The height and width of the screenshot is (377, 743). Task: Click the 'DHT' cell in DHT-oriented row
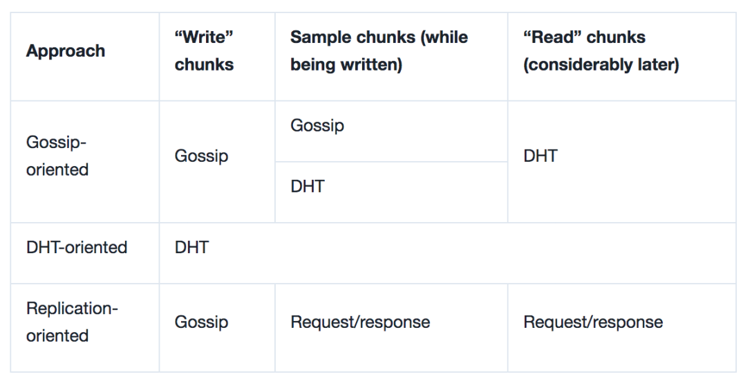point(191,248)
